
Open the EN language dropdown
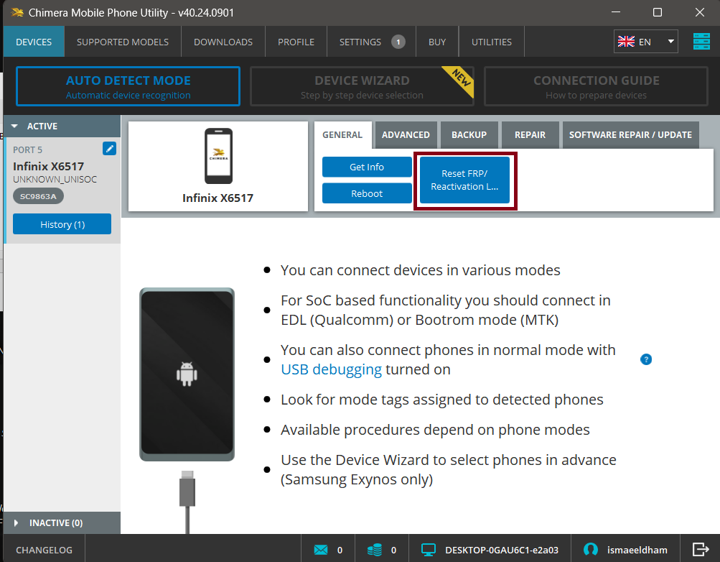[x=645, y=42]
